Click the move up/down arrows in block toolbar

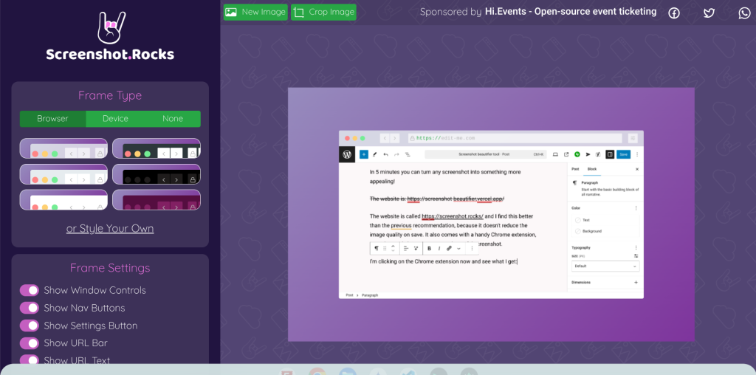point(393,248)
